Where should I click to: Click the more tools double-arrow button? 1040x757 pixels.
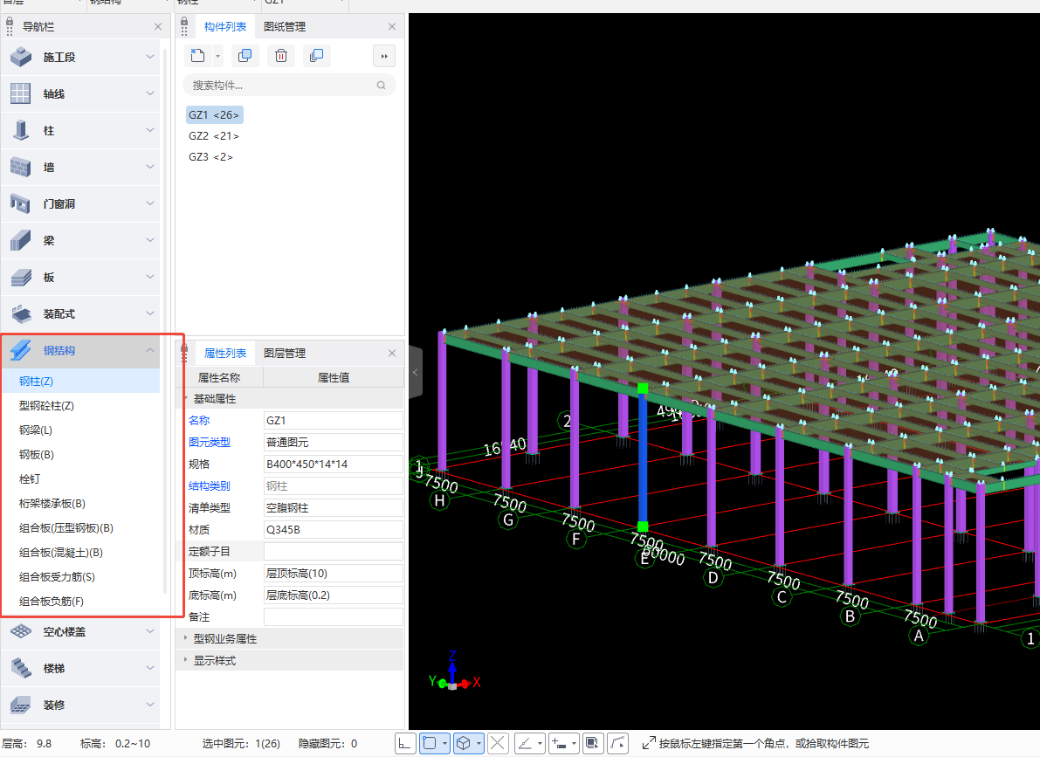point(383,56)
